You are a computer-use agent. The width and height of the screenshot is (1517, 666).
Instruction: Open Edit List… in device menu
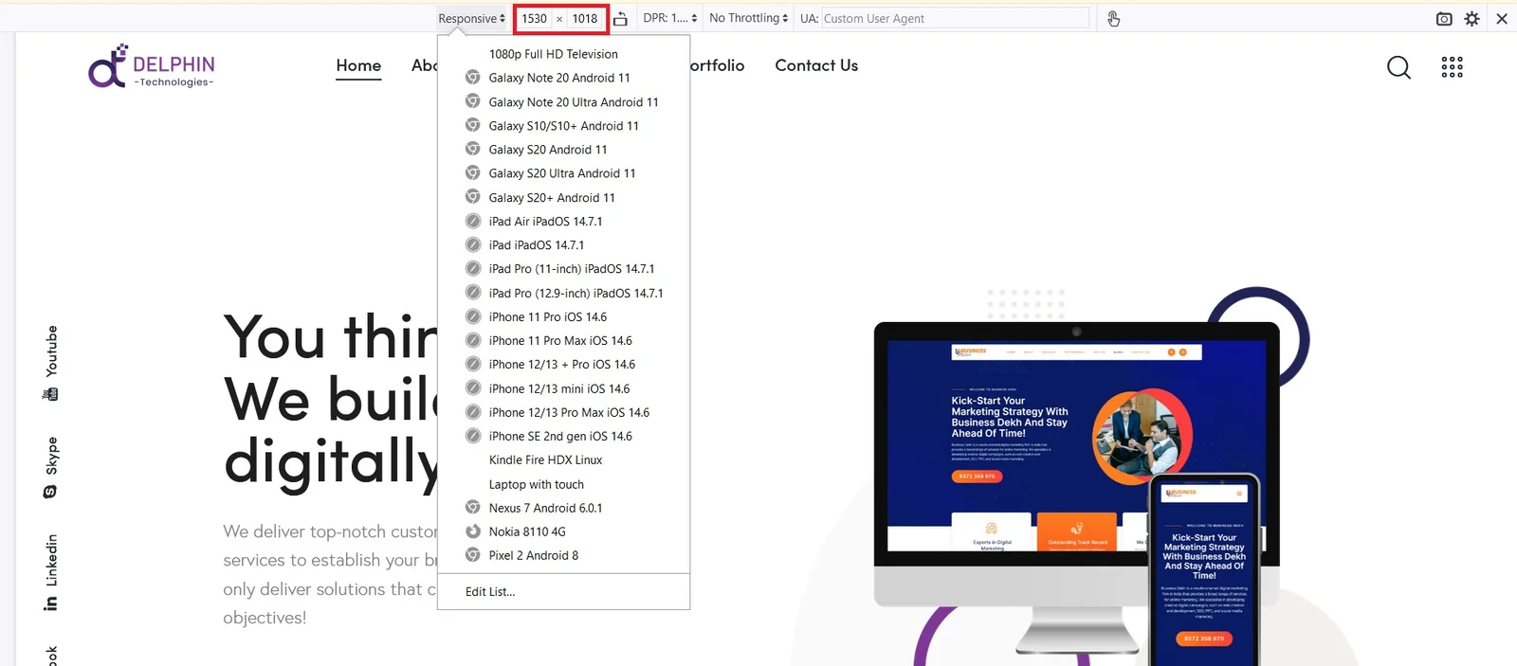(x=563, y=592)
